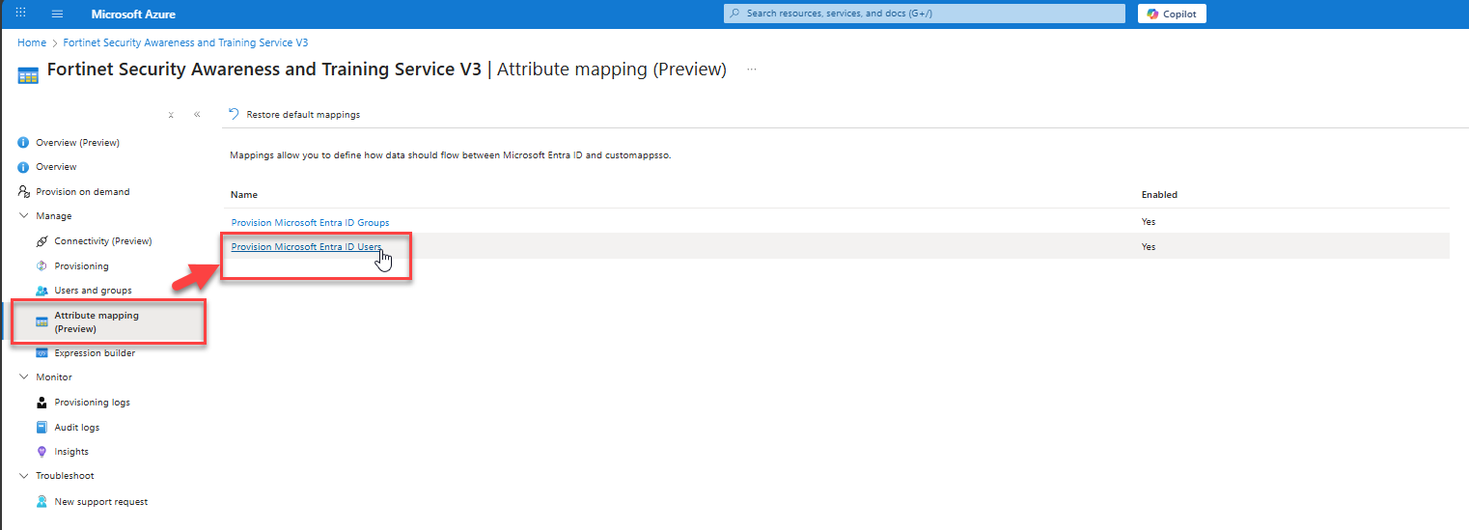Go to Home breadcrumb link
This screenshot has height=530, width=1469.
pyautogui.click(x=32, y=42)
